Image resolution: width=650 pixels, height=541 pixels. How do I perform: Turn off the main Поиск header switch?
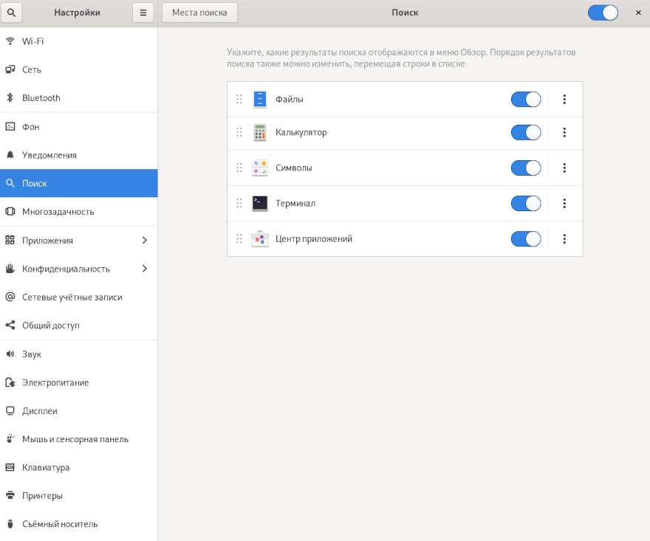pos(602,13)
